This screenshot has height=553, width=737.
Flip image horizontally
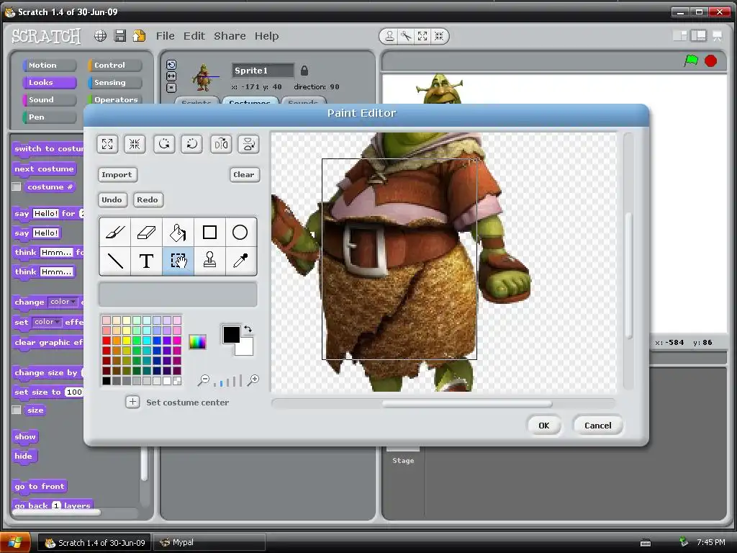221,144
